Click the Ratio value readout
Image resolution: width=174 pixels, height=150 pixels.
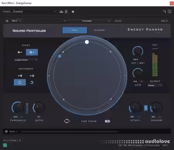click(39, 117)
